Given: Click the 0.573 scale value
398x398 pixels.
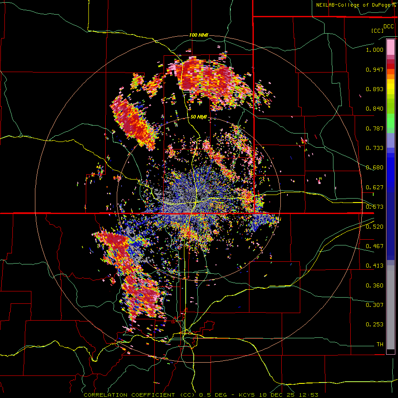Looking at the screenshot, I should pos(375,207).
